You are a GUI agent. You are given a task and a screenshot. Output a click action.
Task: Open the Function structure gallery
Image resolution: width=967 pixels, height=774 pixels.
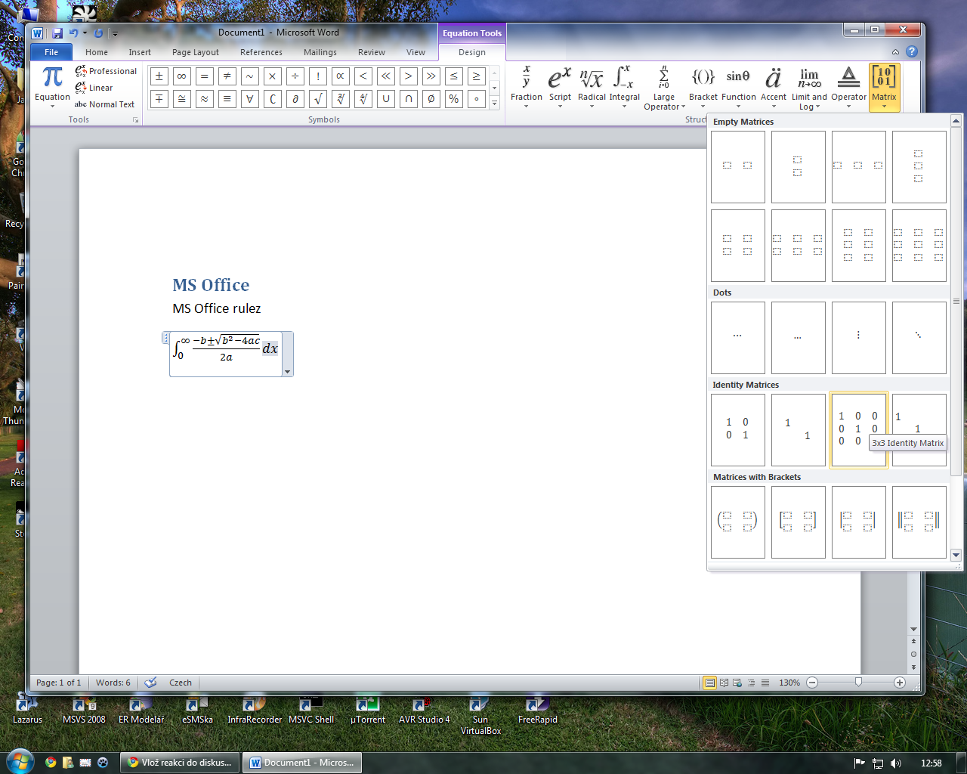(x=738, y=88)
